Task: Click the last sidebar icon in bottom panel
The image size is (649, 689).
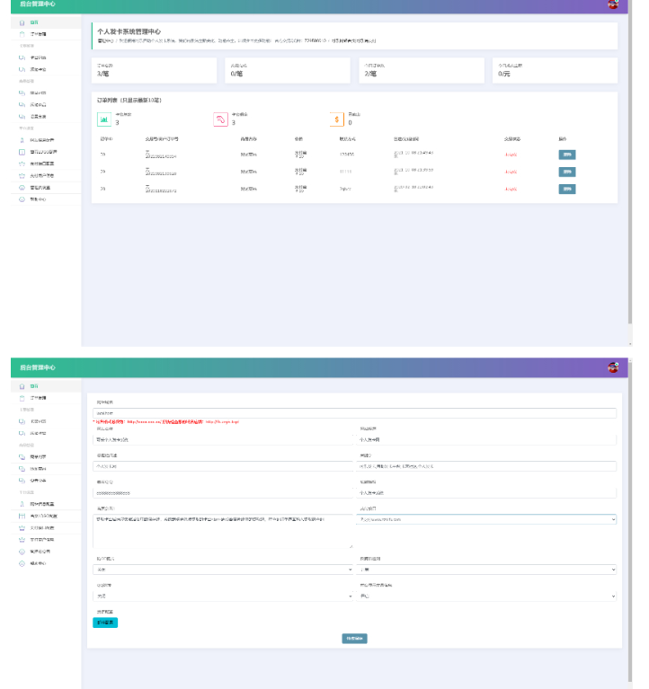Action: click(22, 562)
